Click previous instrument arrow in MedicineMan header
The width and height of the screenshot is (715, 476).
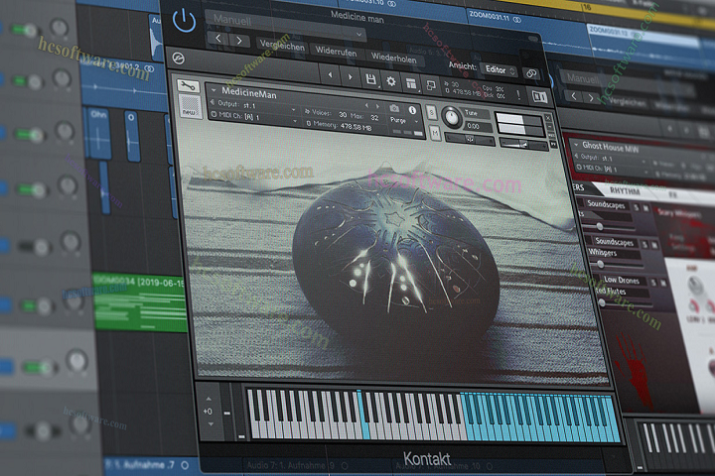pyautogui.click(x=366, y=106)
